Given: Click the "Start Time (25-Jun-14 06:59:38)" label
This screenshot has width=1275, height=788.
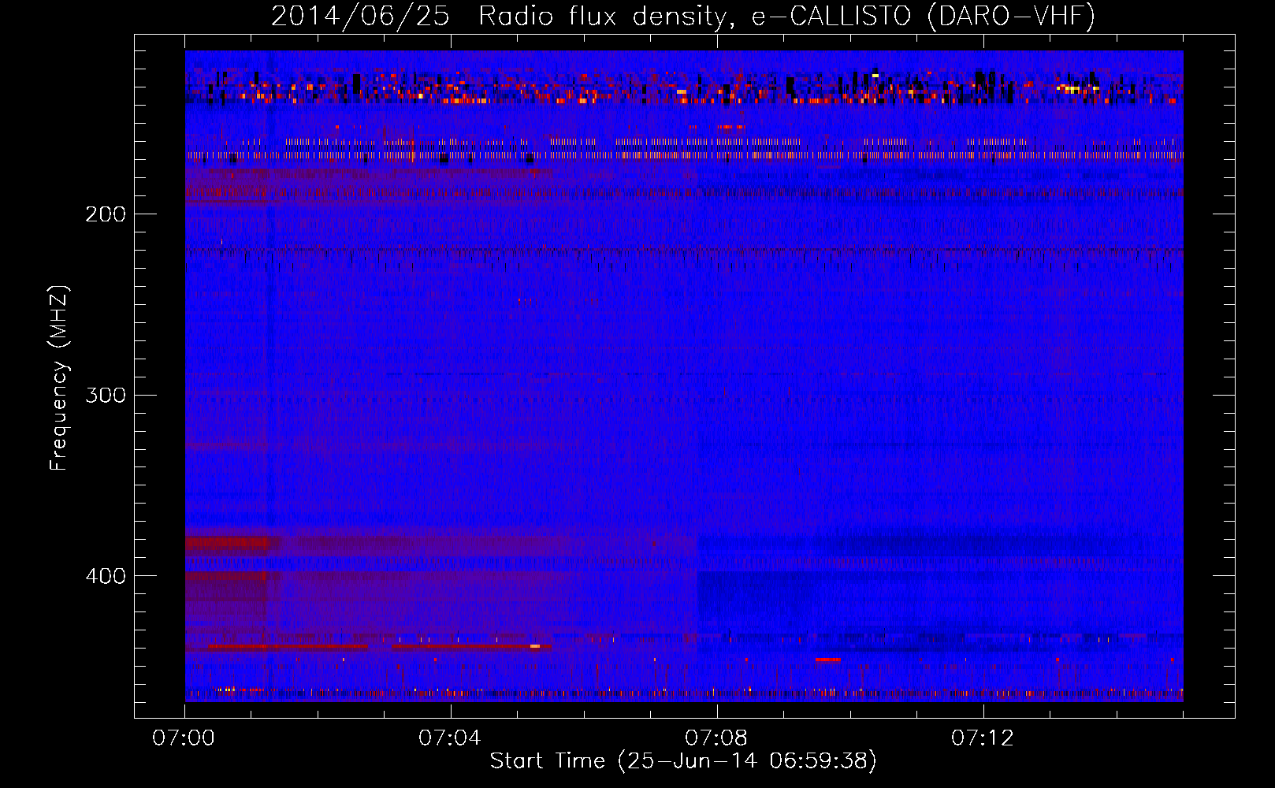Looking at the screenshot, I should pos(683,761).
